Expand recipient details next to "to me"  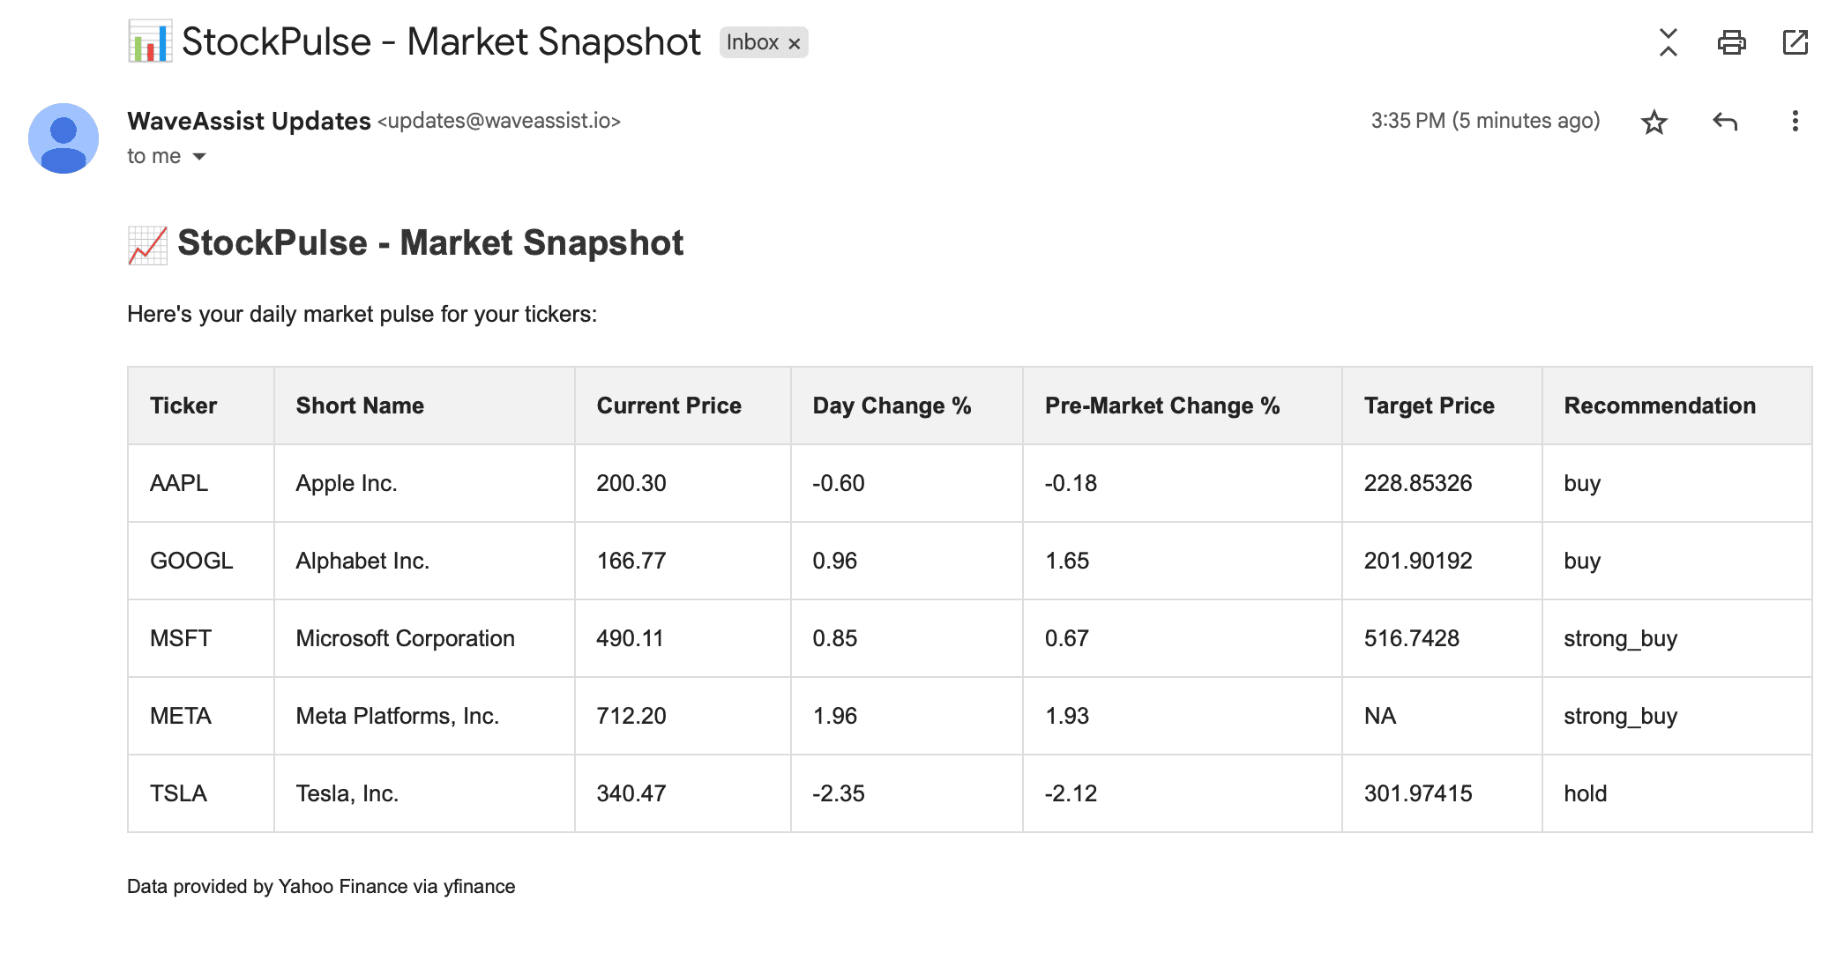click(199, 157)
